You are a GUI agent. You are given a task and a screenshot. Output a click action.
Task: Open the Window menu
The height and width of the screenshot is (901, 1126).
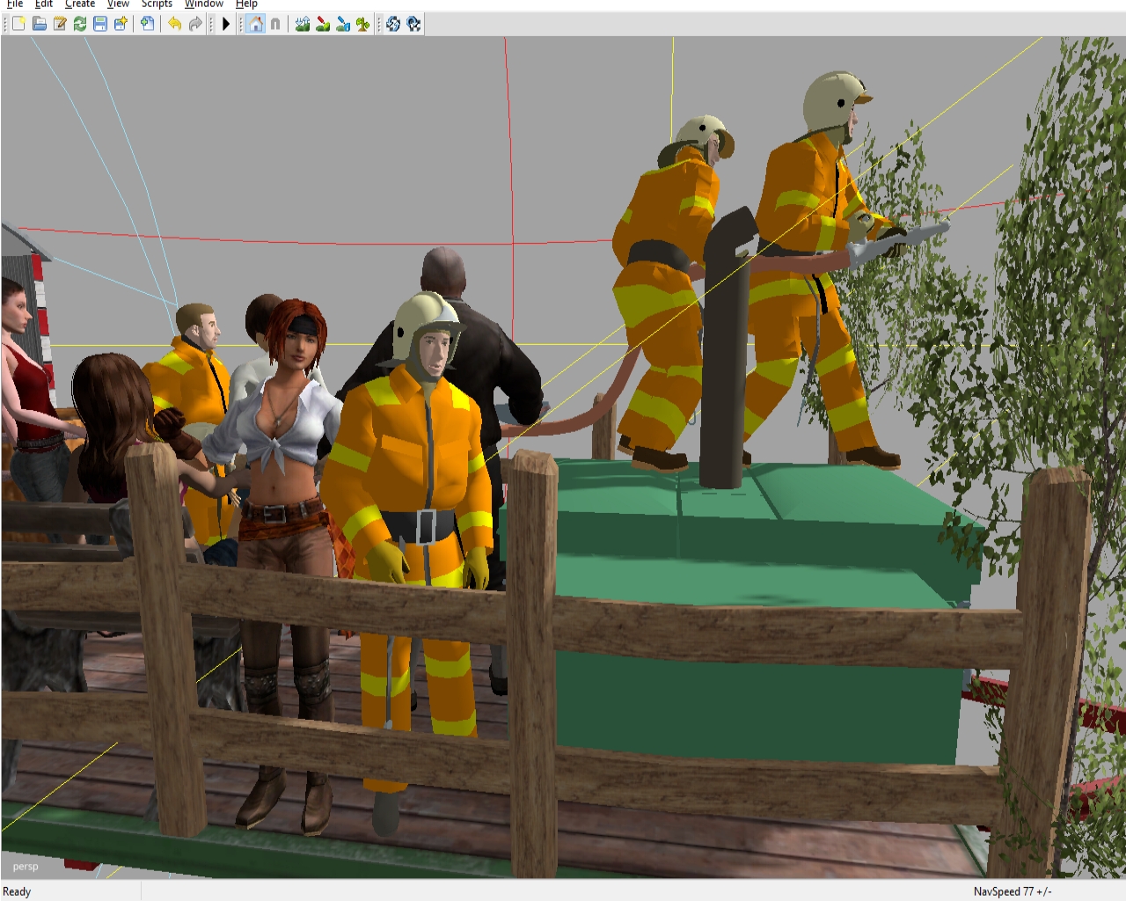[x=203, y=4]
